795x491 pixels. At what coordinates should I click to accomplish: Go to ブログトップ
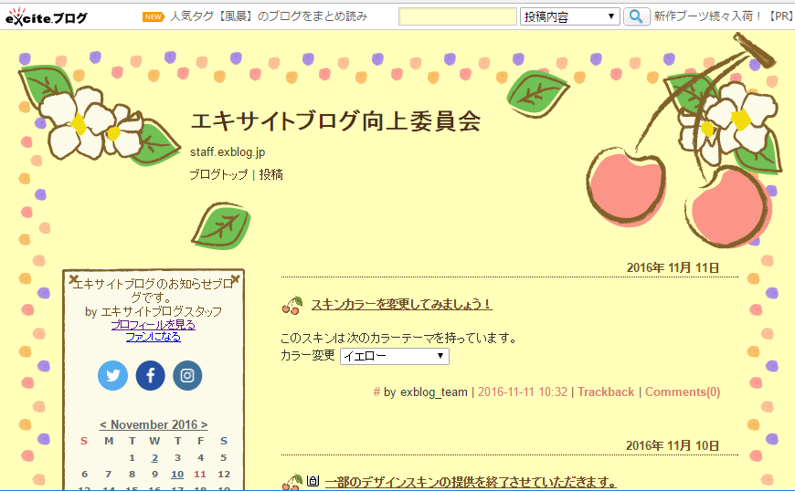coord(218,174)
